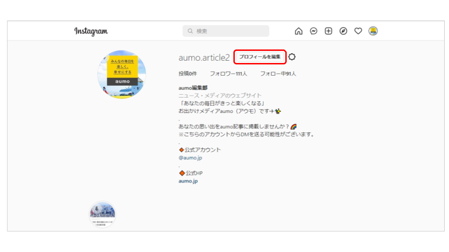
Task: Select the aumo.article2 username text
Action: 204,58
